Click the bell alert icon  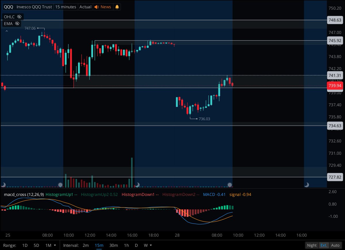[x=117, y=7]
